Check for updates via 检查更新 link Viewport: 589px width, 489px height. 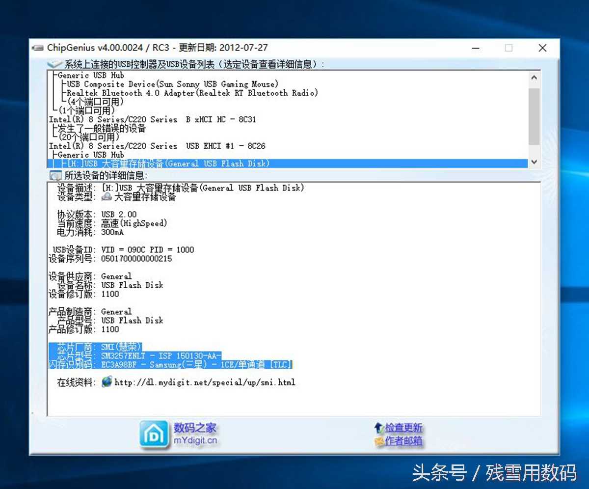click(x=403, y=428)
